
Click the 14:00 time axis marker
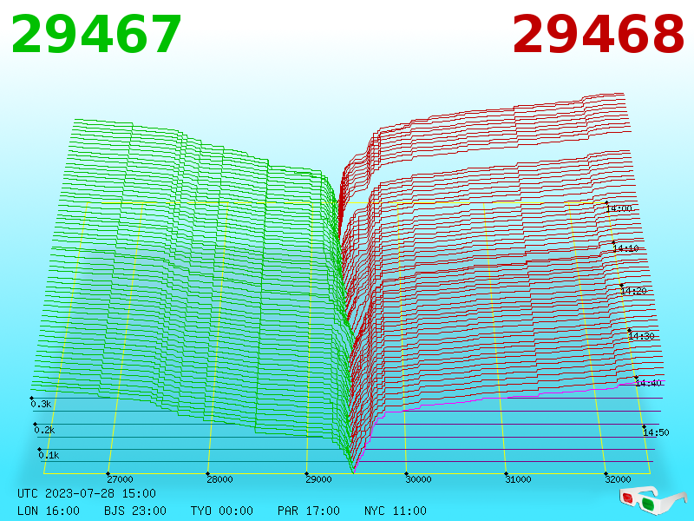[x=619, y=208]
